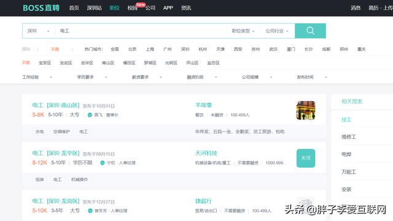The image size is (393, 221).
Task: Expand the 职位类型 dropdown
Action: tap(243, 31)
